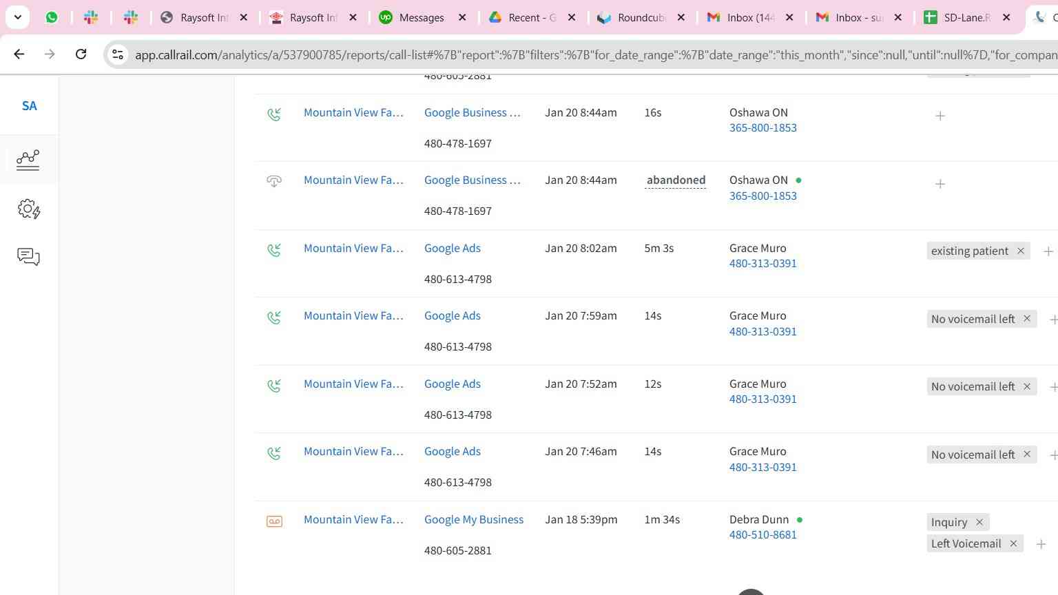Open Mountain View Fa… link for Jan 18 call

point(353,519)
